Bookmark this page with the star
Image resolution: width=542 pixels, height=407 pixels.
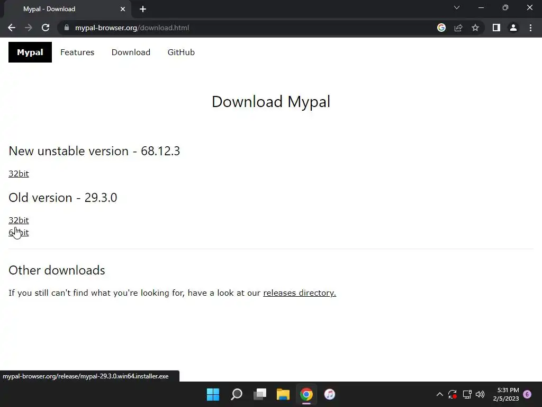click(x=475, y=28)
